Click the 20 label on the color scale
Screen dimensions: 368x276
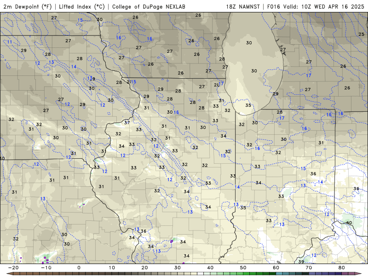pyautogui.click(x=144, y=268)
